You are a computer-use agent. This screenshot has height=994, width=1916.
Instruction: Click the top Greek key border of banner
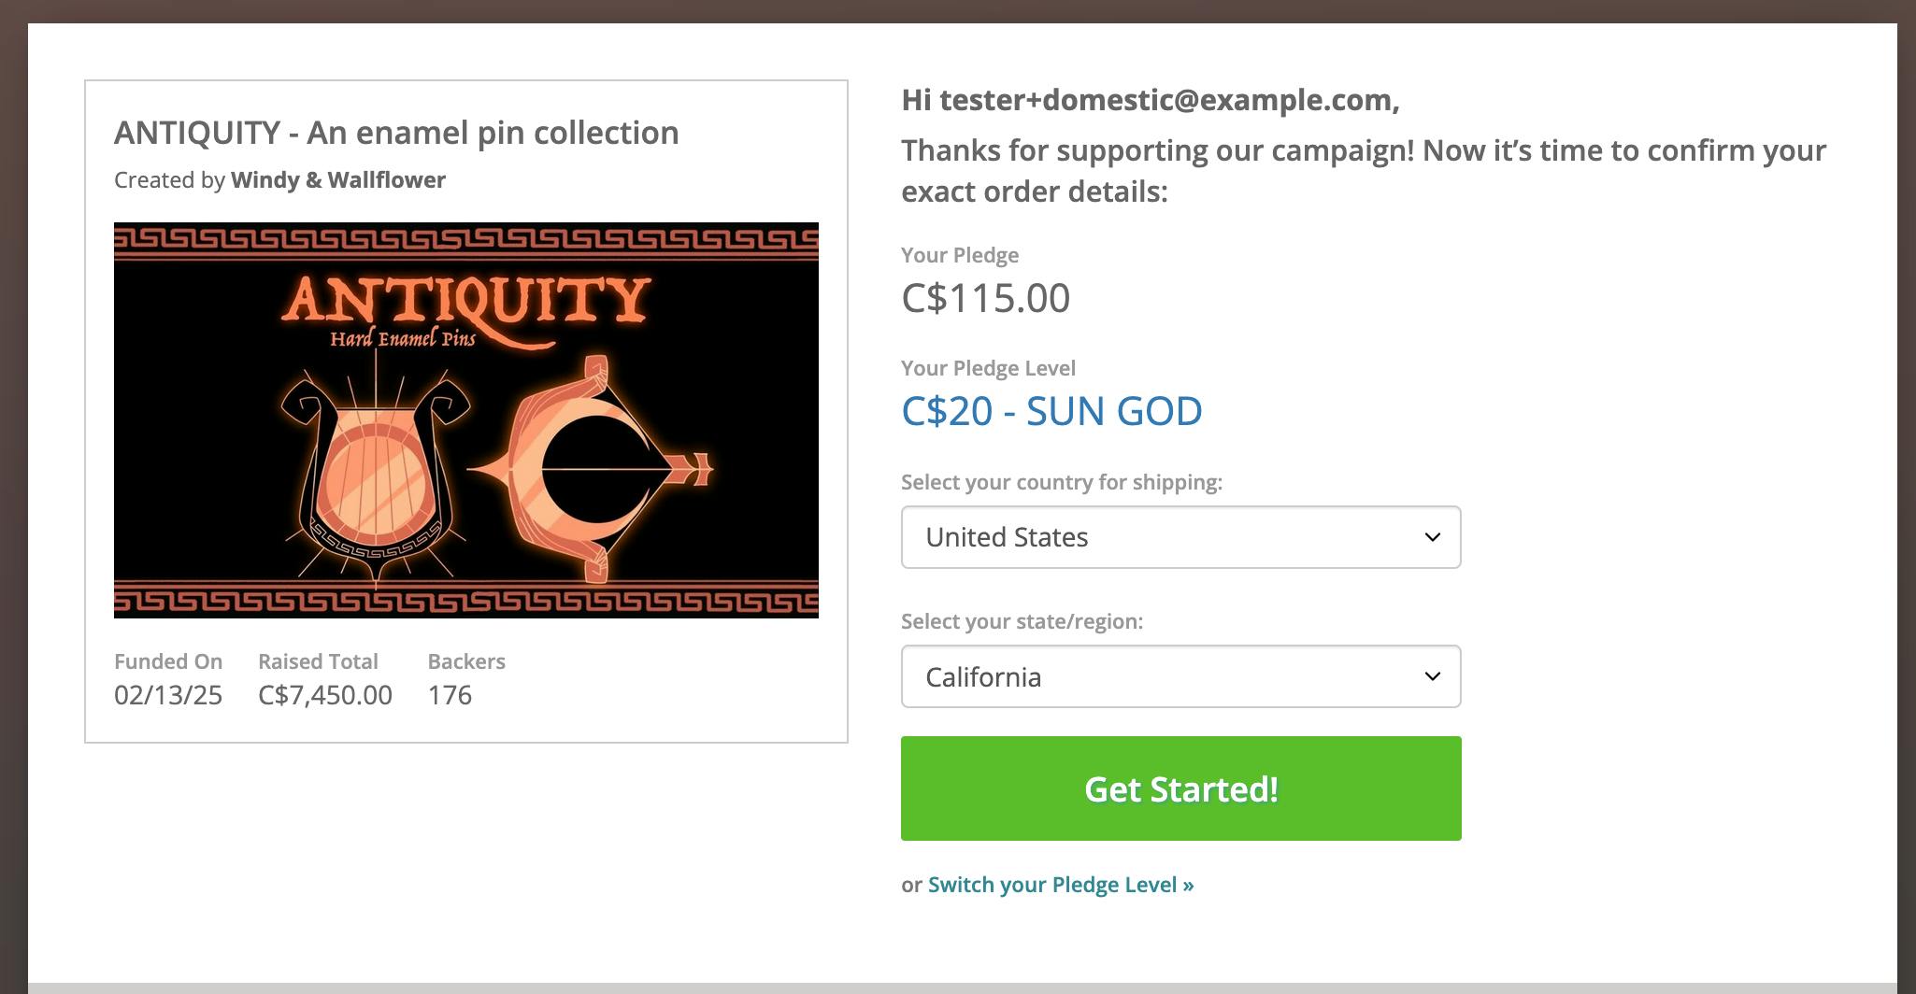point(465,240)
